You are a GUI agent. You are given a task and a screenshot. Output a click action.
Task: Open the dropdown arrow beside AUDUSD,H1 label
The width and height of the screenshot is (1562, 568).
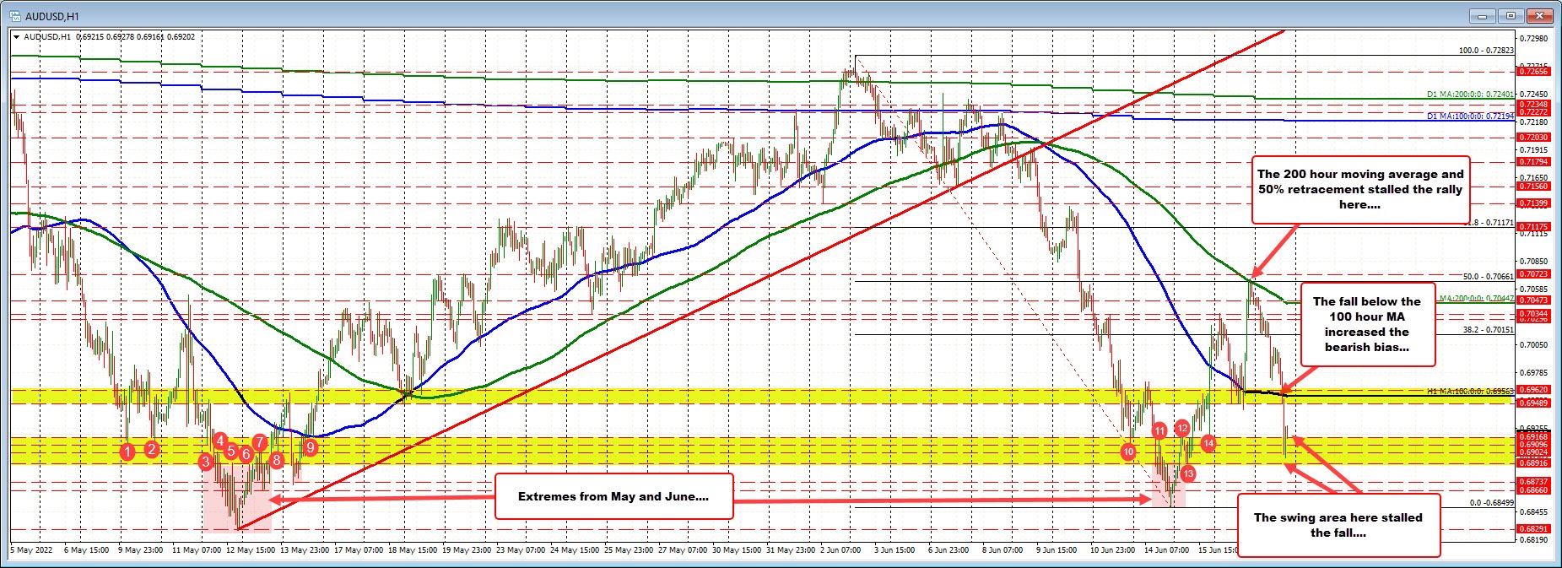tap(16, 37)
